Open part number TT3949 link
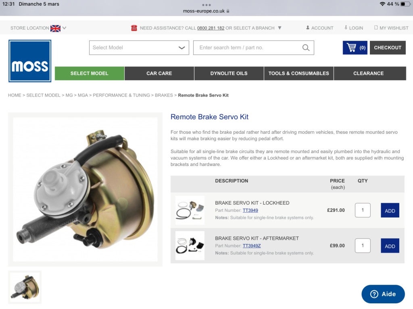 250,210
